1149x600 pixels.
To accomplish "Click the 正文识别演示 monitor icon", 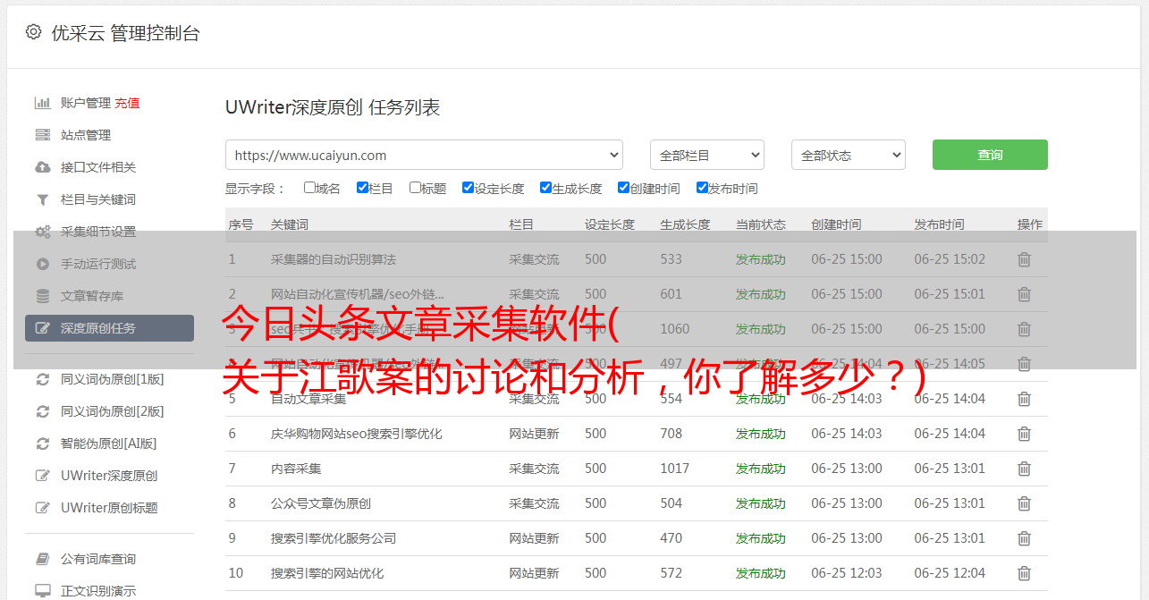I will pos(42,591).
